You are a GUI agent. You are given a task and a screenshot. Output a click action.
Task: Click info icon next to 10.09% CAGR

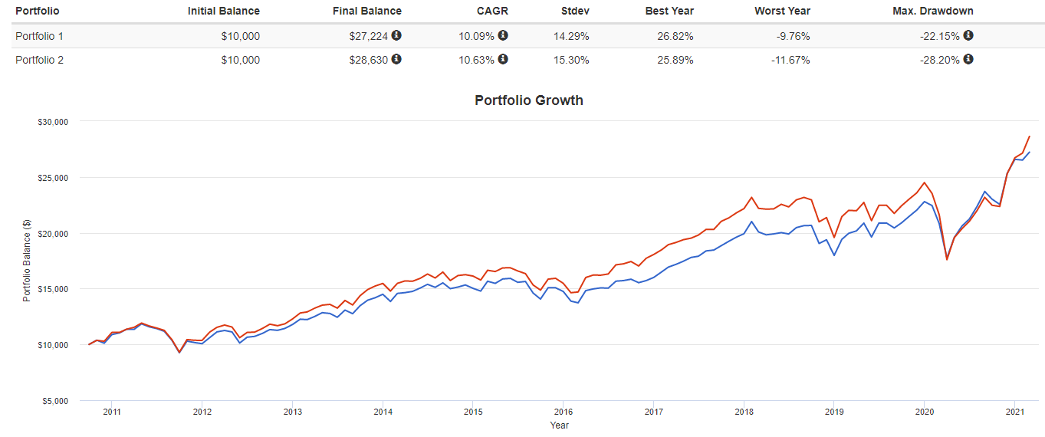503,35
